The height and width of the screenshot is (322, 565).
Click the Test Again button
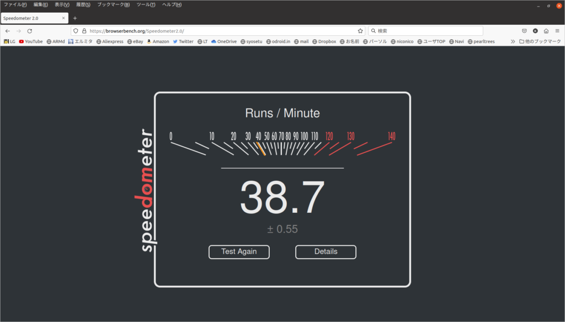239,252
